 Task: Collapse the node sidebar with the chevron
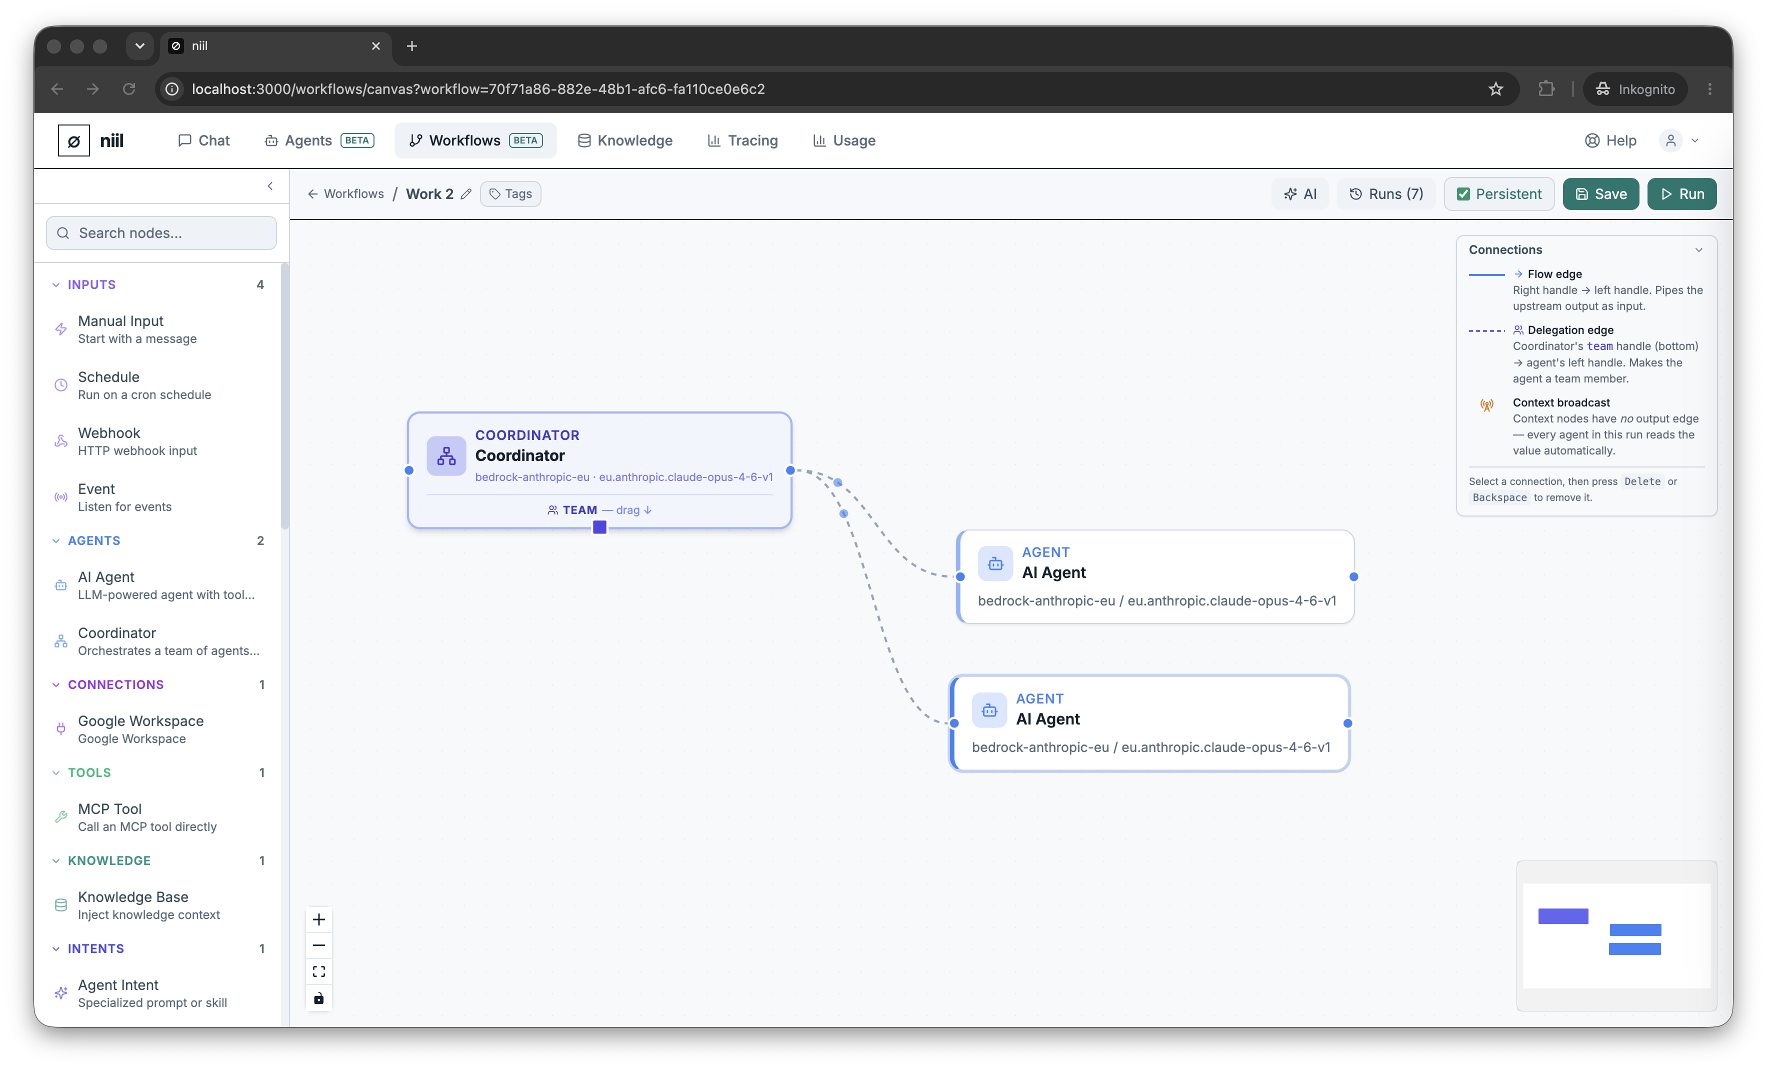270,186
